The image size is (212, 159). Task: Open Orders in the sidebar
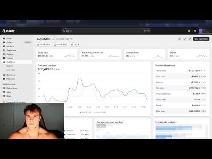(x=9, y=42)
